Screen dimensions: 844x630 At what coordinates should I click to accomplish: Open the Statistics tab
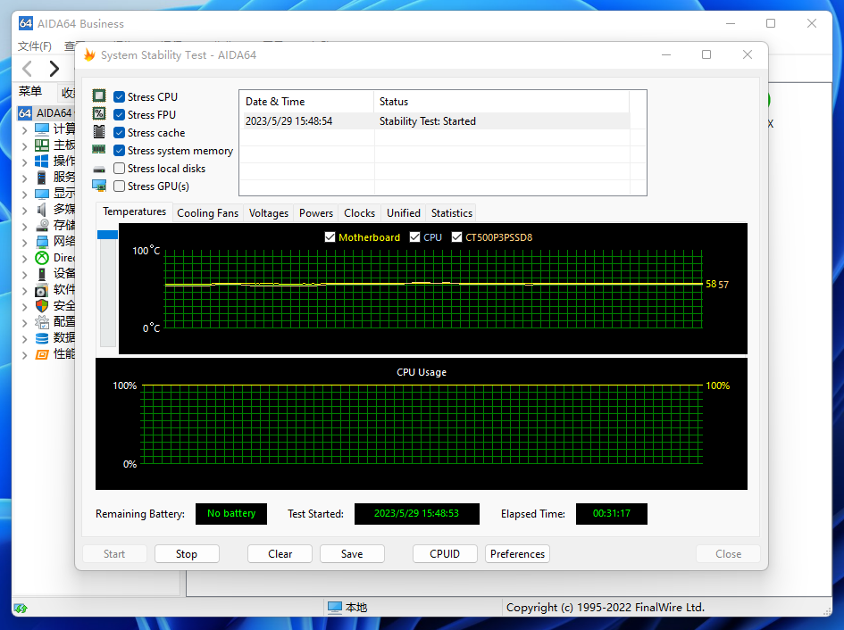pyautogui.click(x=452, y=213)
